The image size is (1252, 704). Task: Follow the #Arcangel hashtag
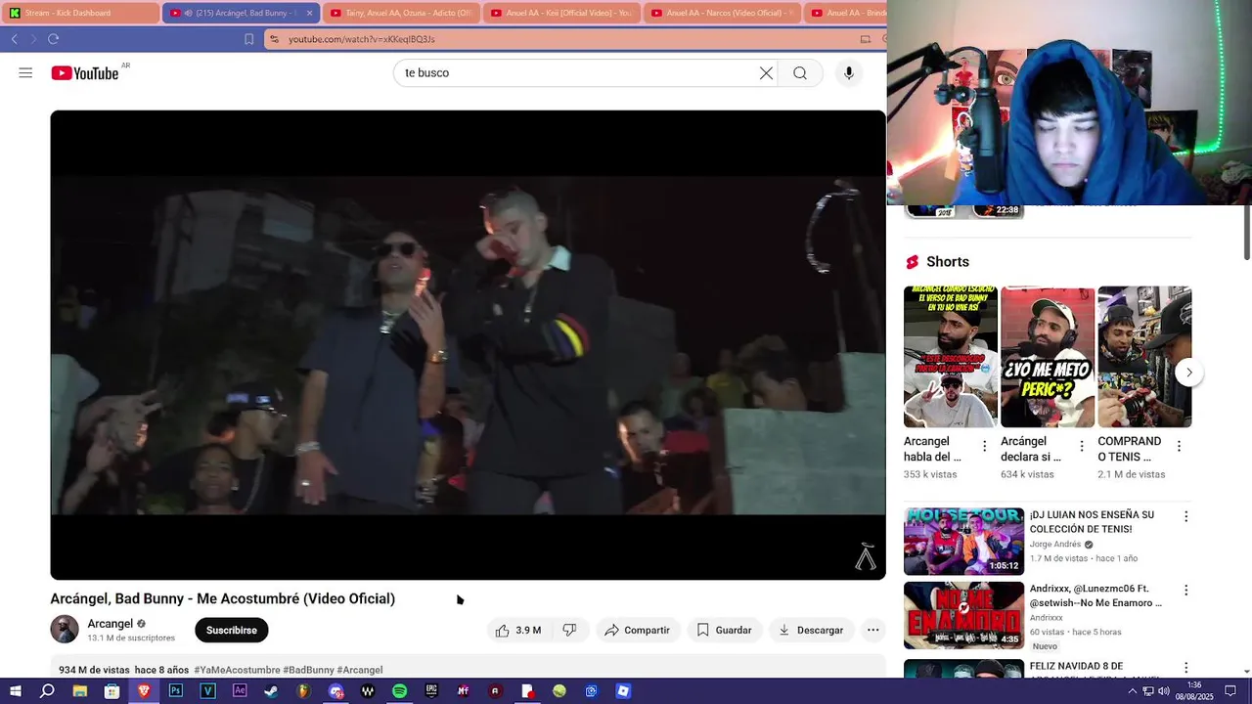tap(360, 670)
